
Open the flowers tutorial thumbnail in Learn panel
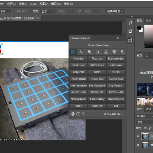pos(145,102)
